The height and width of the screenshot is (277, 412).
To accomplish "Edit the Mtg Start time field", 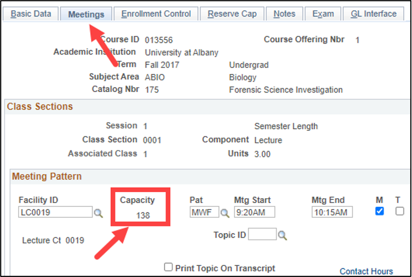I will coord(254,212).
